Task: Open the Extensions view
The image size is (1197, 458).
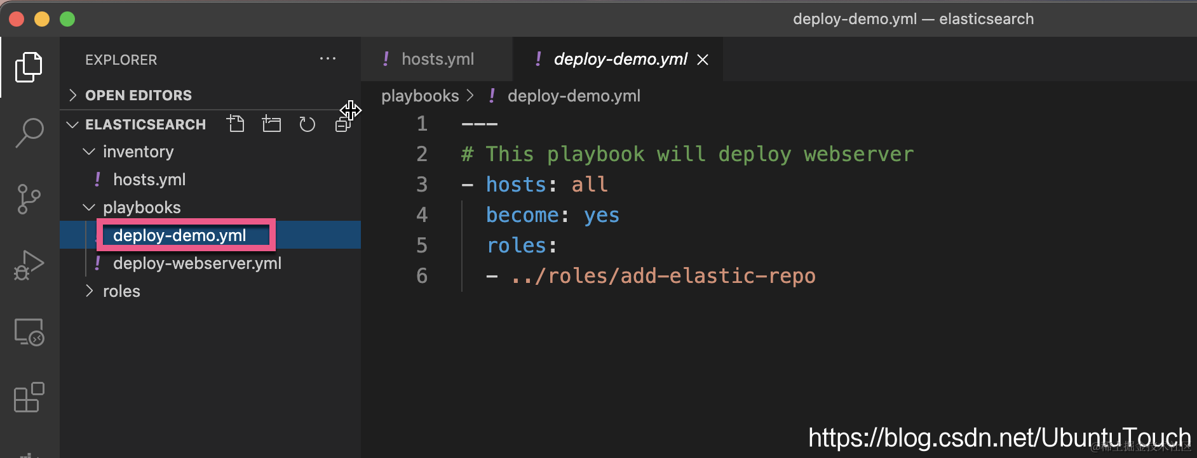Action: [29, 397]
